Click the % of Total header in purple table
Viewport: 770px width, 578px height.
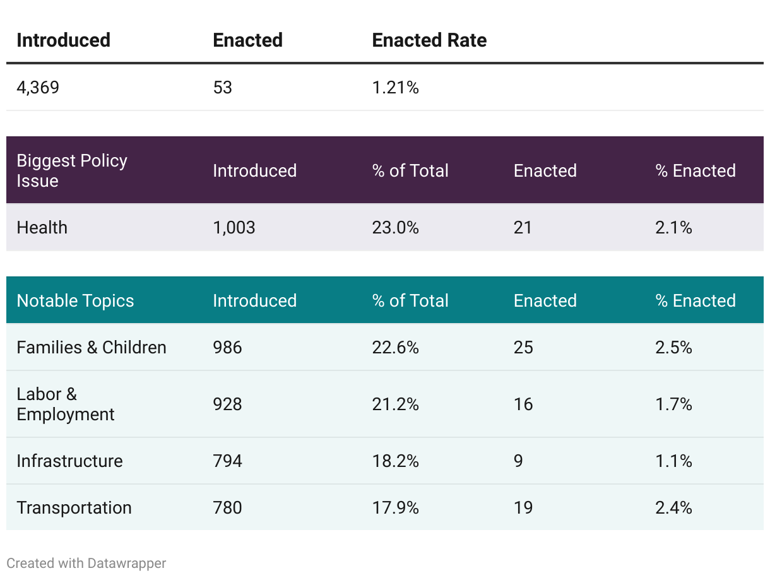(x=410, y=170)
